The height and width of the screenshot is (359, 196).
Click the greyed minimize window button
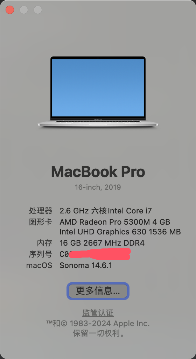pyautogui.click(x=24, y=10)
